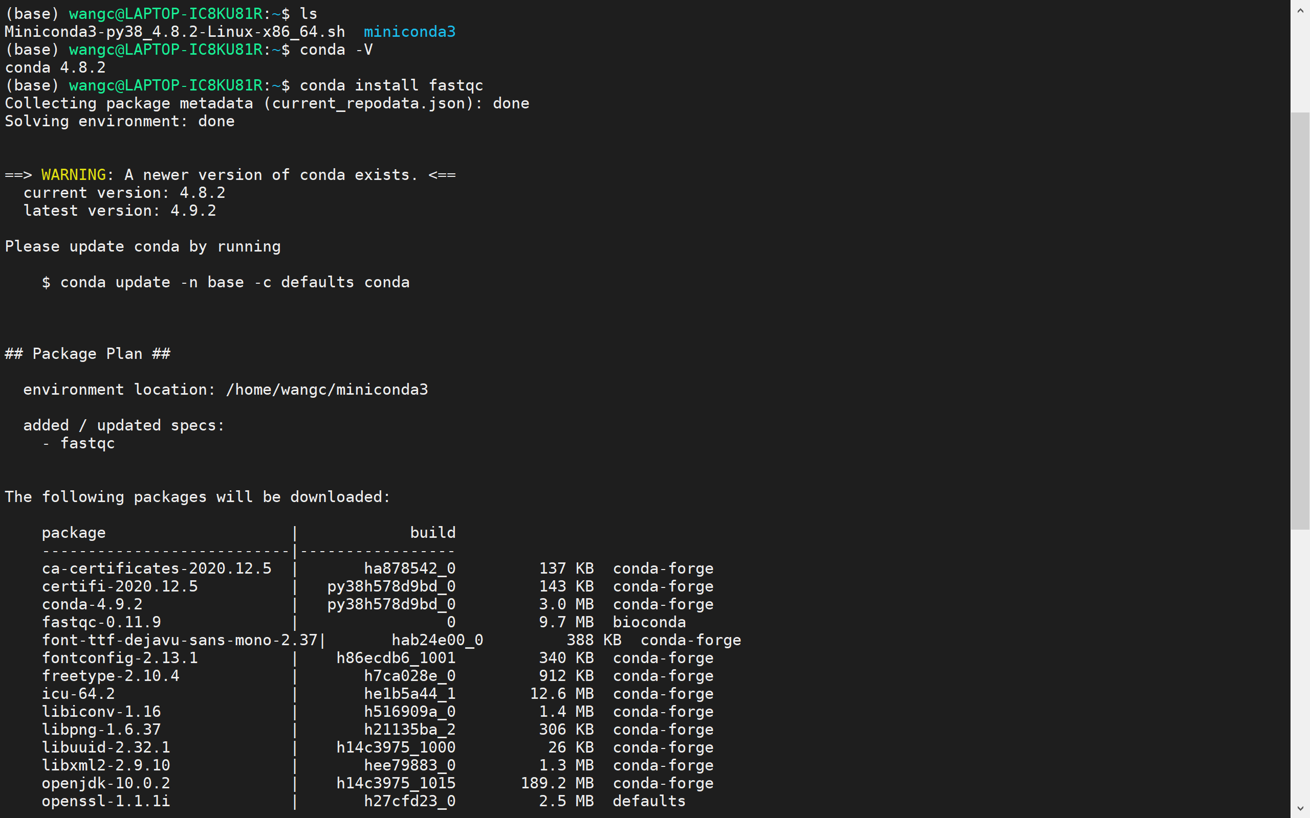
Task: Click the '## Package Plan ##' heading
Action: pyautogui.click(x=88, y=354)
